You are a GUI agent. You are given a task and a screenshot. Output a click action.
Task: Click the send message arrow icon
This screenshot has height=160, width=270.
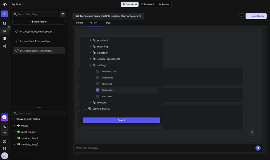(x=258, y=148)
